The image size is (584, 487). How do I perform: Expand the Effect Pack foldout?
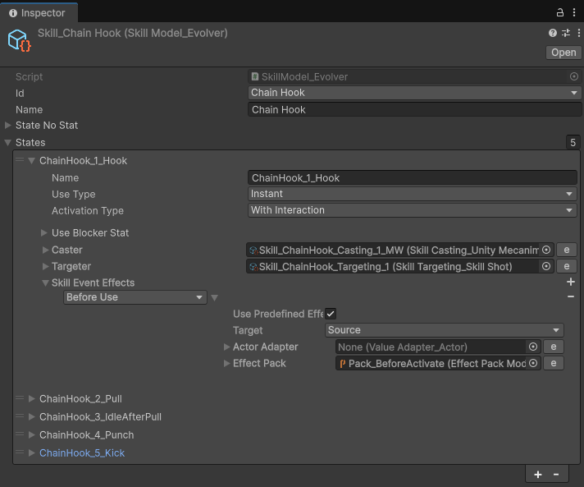click(x=226, y=363)
